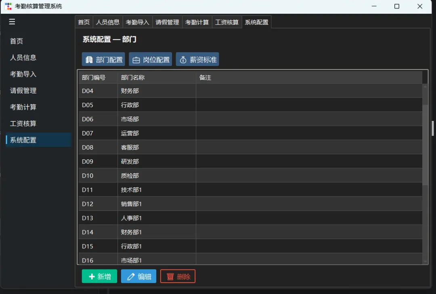Click the scrollbar down arrow
436x294 pixels.
(425, 261)
